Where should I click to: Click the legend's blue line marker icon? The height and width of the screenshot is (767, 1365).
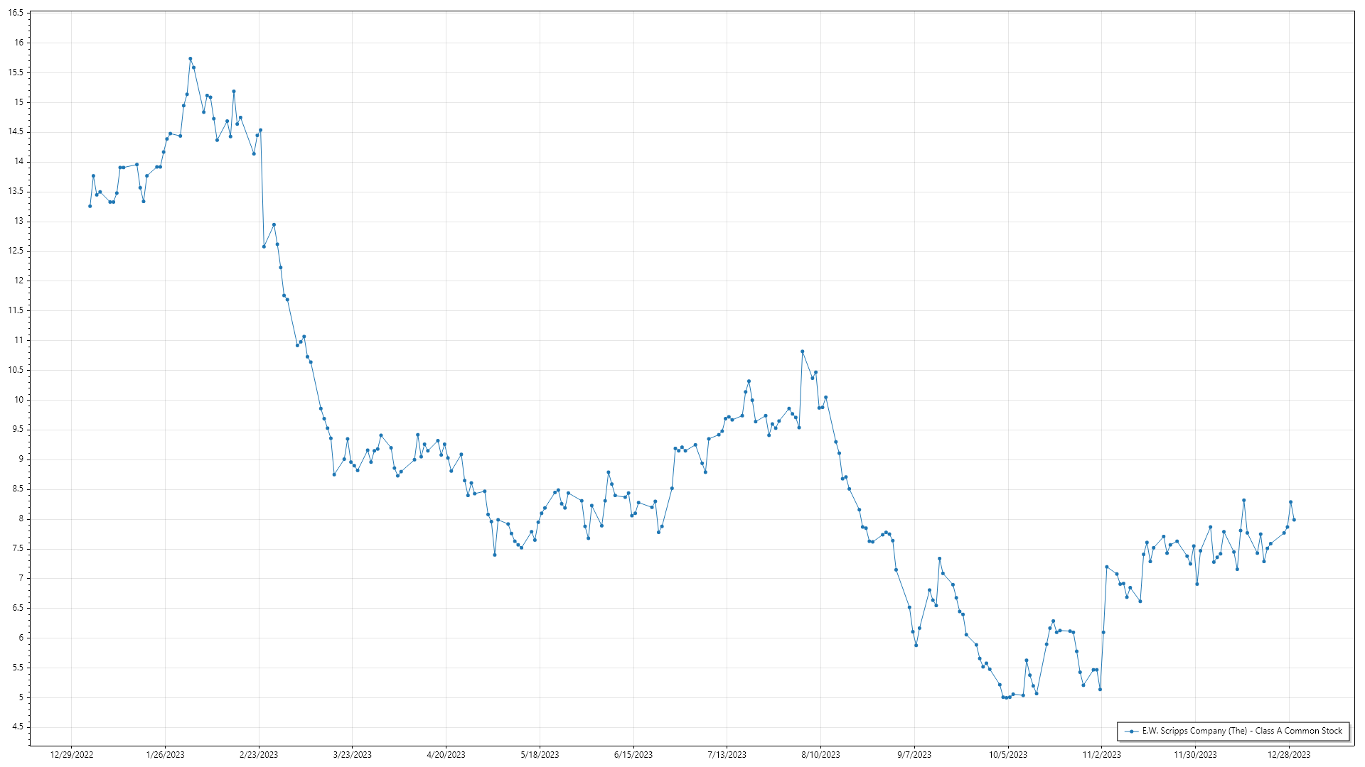tap(1131, 731)
